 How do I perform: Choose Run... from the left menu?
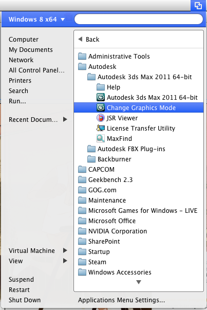pos(17,101)
